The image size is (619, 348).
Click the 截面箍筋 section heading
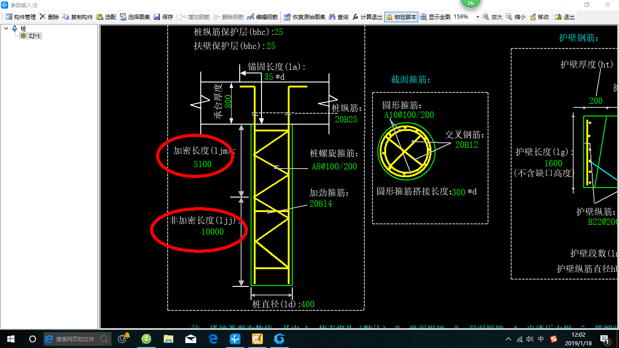410,80
